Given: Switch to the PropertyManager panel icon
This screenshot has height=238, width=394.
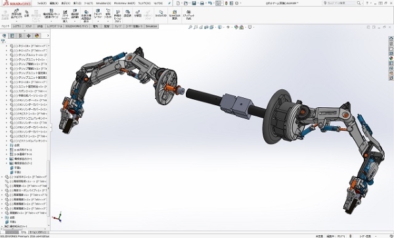Looking at the screenshot, I should coord(12,36).
